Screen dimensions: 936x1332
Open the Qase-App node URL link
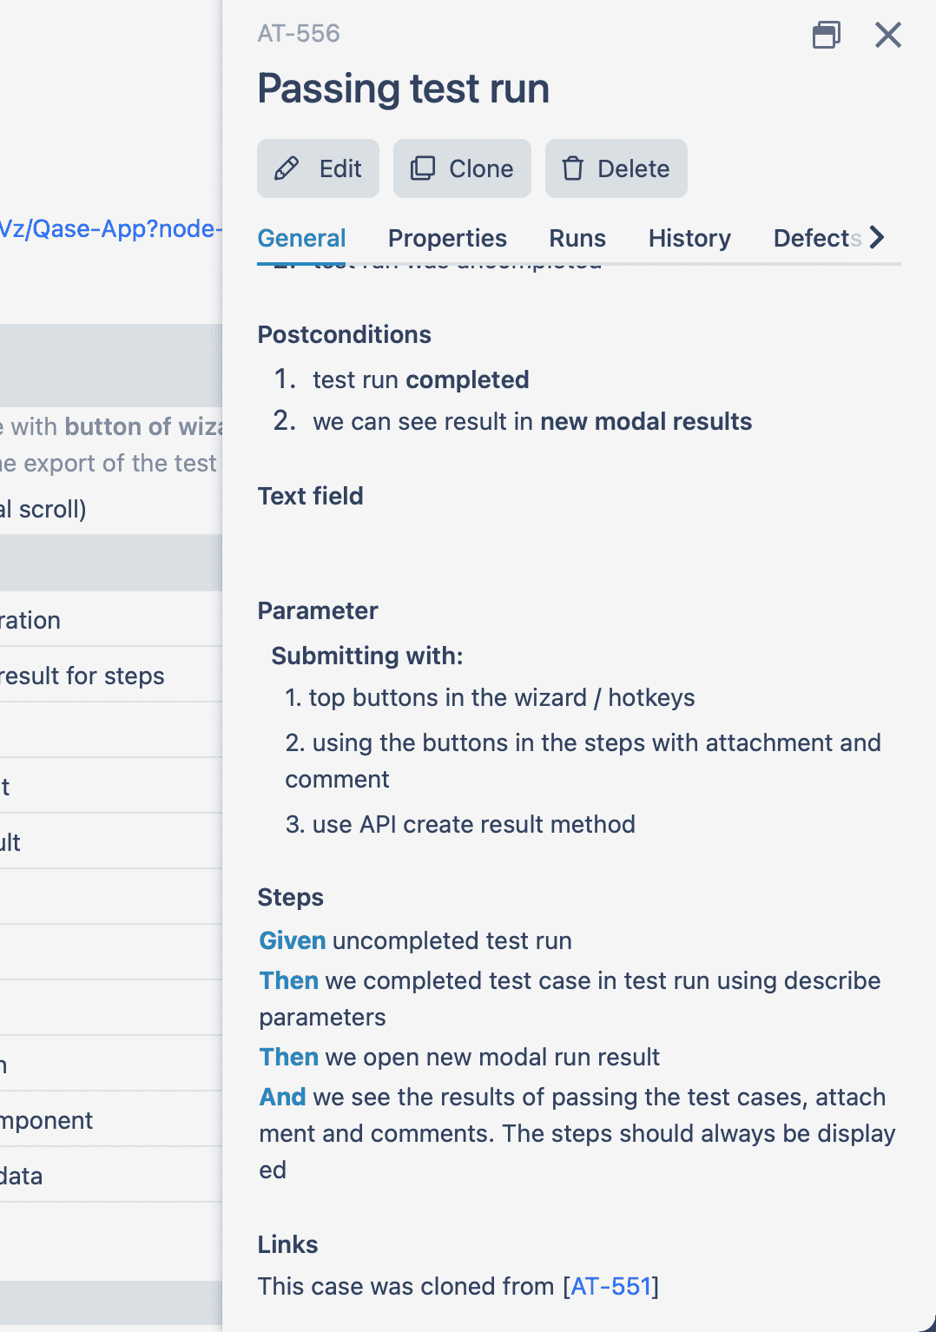(111, 228)
